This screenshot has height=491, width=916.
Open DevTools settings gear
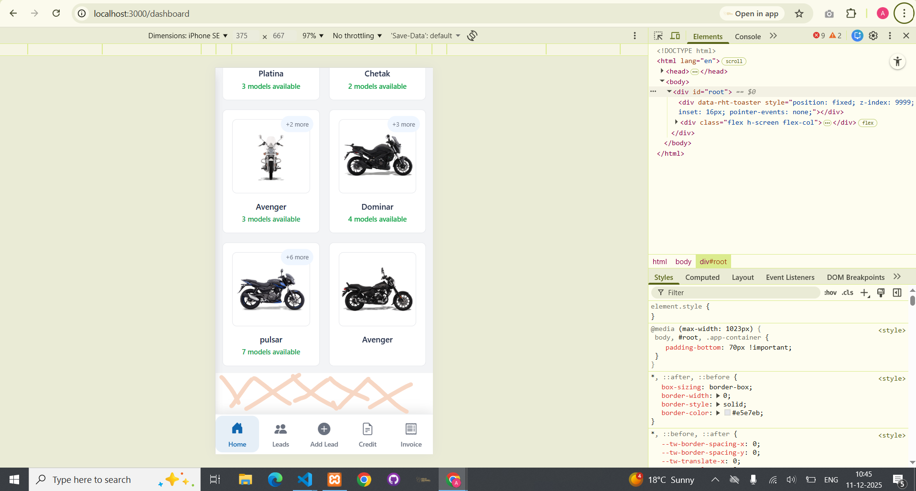pos(873,36)
